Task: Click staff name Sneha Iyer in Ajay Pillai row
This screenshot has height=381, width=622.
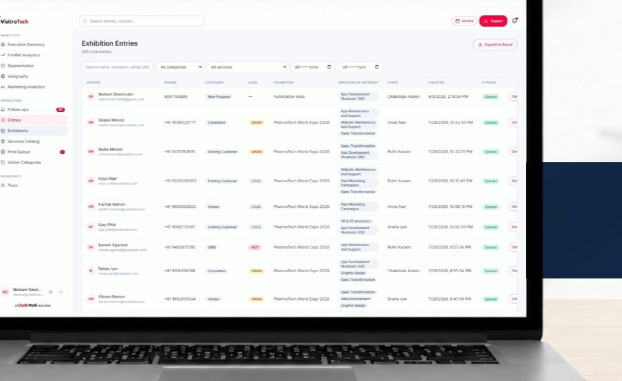Action: click(x=397, y=227)
